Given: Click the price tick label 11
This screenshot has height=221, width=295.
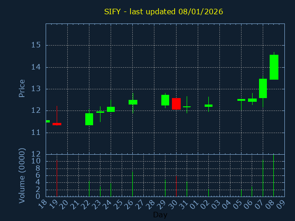Looking at the screenshot, I should (x=36, y=133).
